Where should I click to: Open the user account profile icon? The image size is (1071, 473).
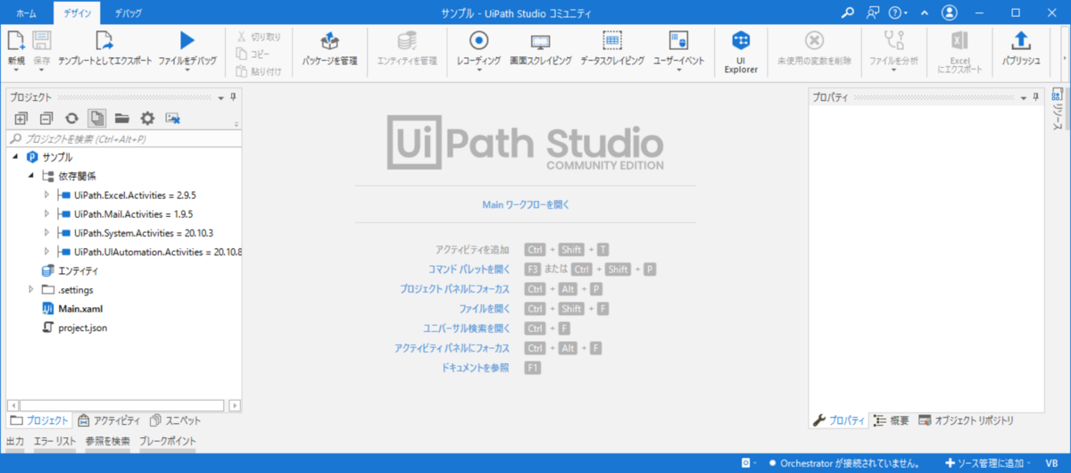tap(950, 12)
